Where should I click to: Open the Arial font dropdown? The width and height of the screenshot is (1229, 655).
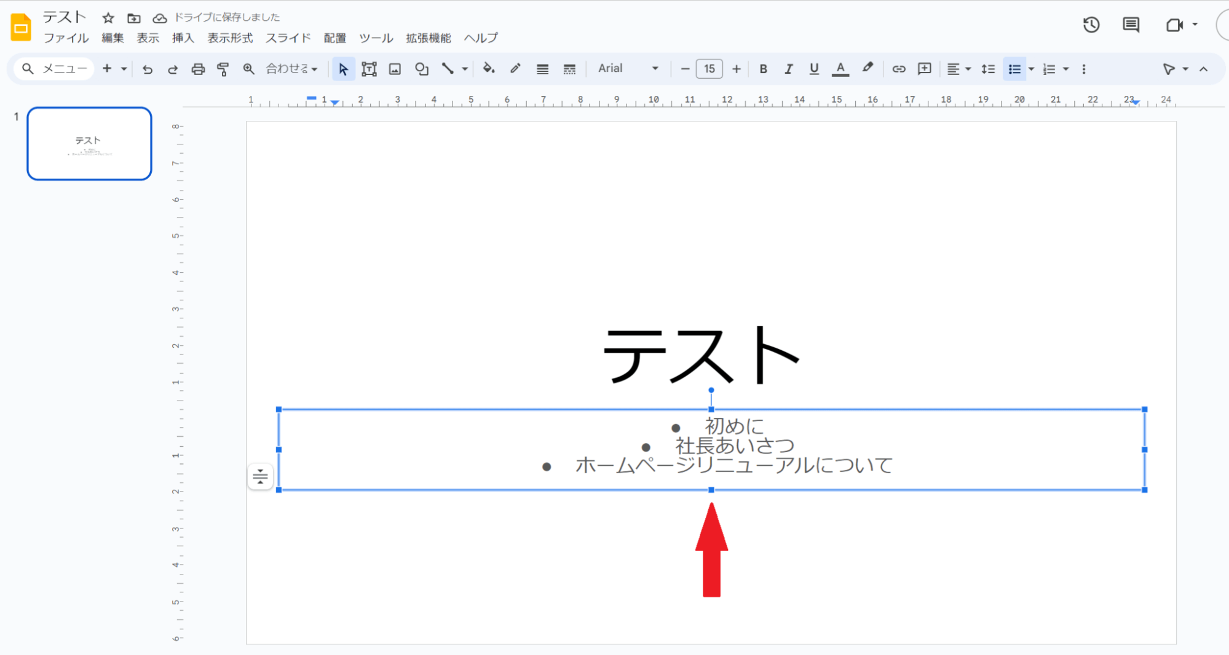628,69
